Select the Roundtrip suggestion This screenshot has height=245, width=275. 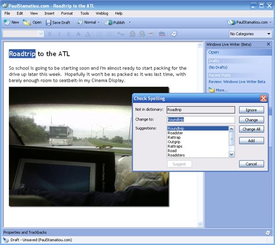[198, 128]
